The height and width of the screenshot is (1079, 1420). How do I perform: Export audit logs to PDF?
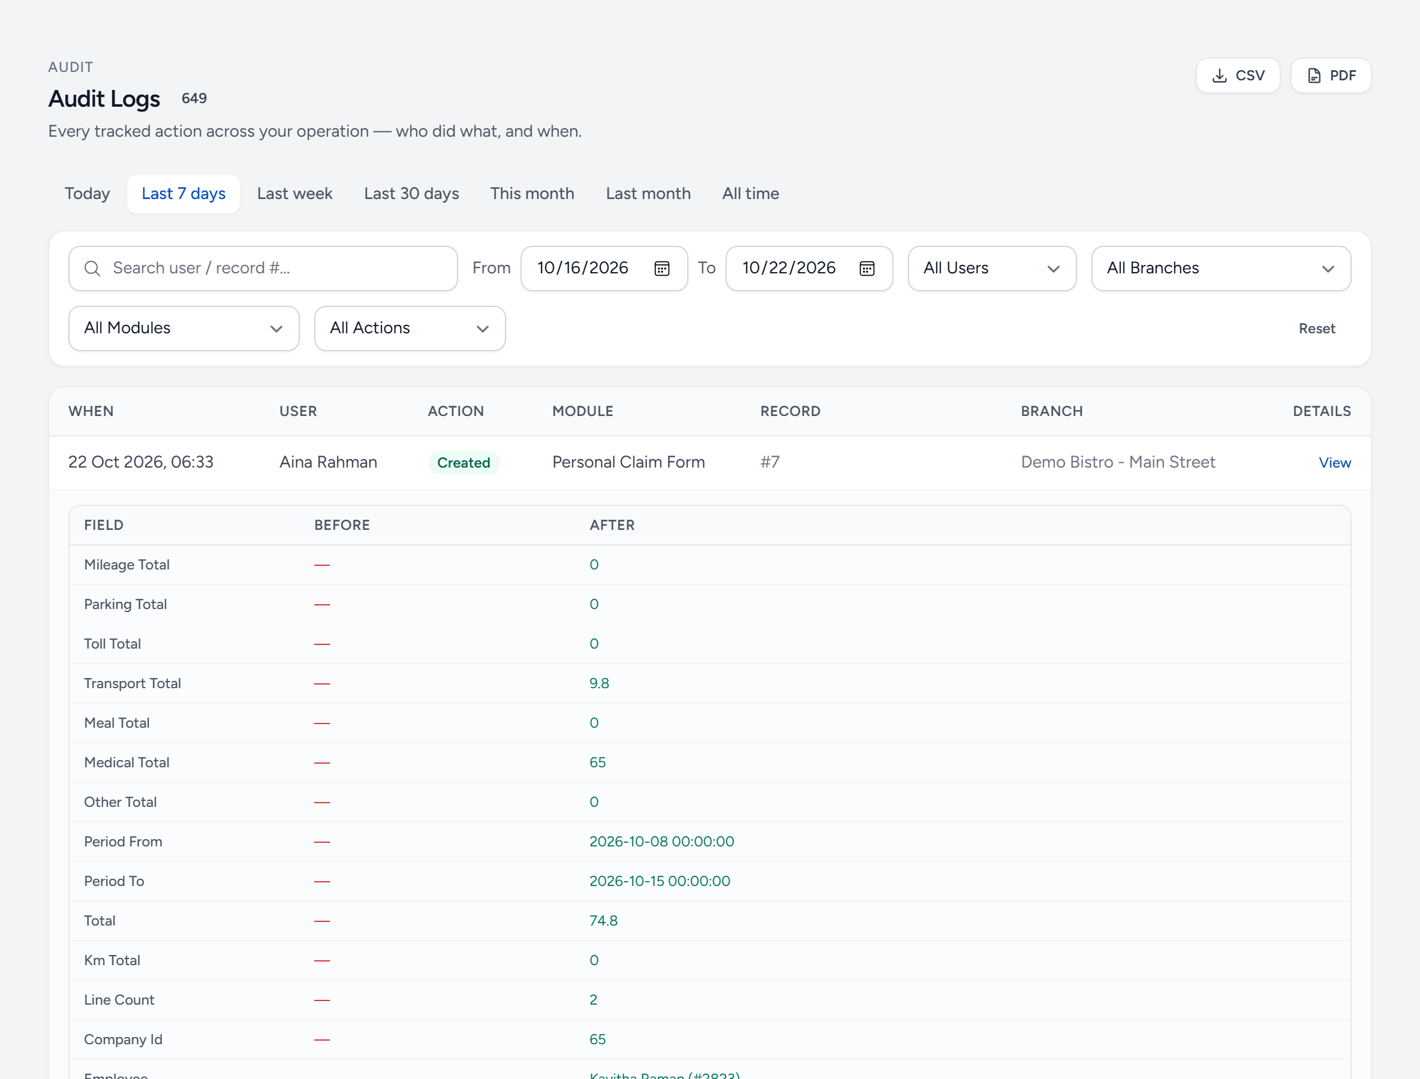tap(1331, 76)
